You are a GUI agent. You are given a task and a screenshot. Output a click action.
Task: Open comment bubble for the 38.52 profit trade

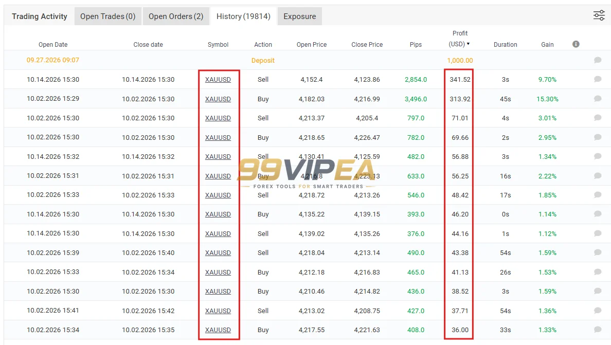coord(597,291)
